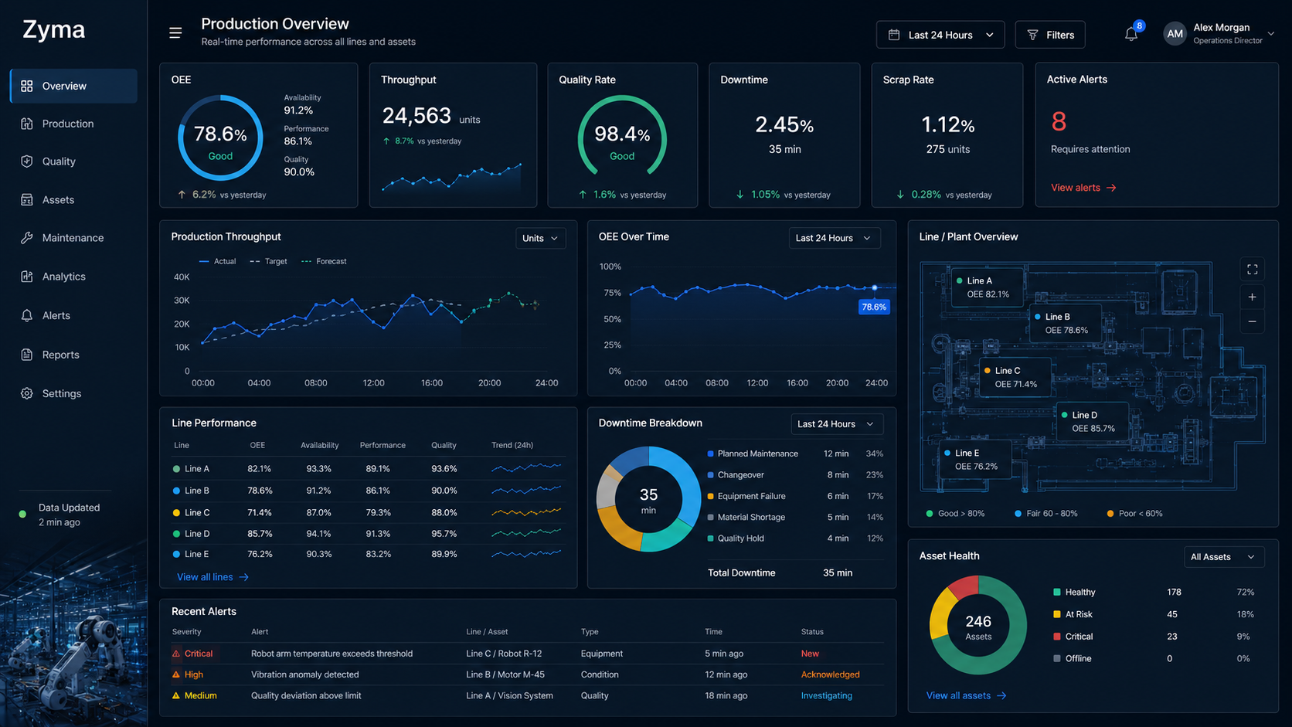1292x727 pixels.
Task: Toggle Good > 80% map legend
Action: coord(956,513)
